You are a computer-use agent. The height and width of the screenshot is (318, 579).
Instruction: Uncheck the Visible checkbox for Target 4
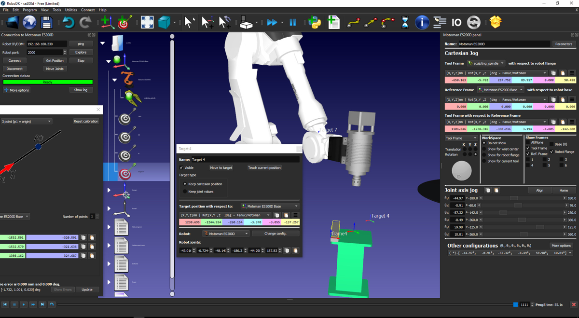click(x=181, y=168)
